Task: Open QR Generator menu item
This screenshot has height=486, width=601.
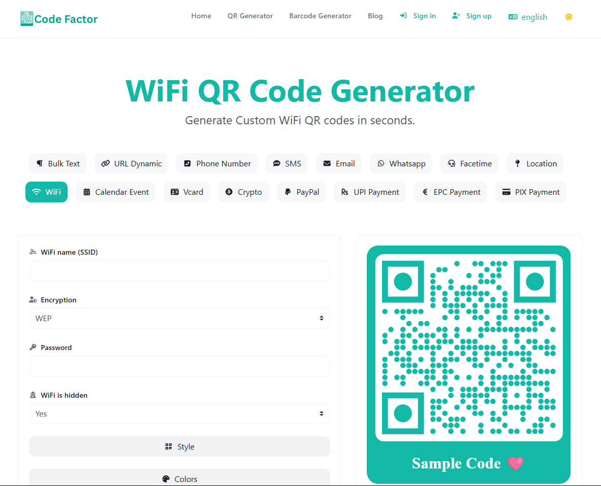Action: [250, 16]
